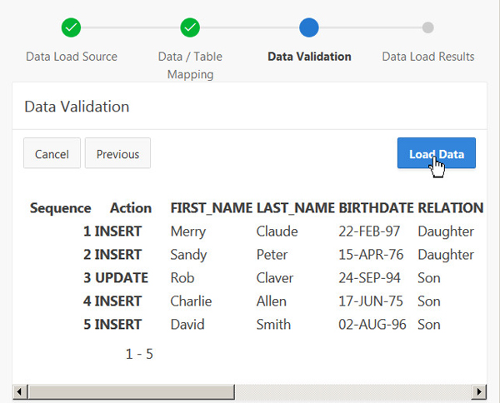Click the gray Data Load Results circle
The width and height of the screenshot is (500, 403).
pyautogui.click(x=427, y=27)
